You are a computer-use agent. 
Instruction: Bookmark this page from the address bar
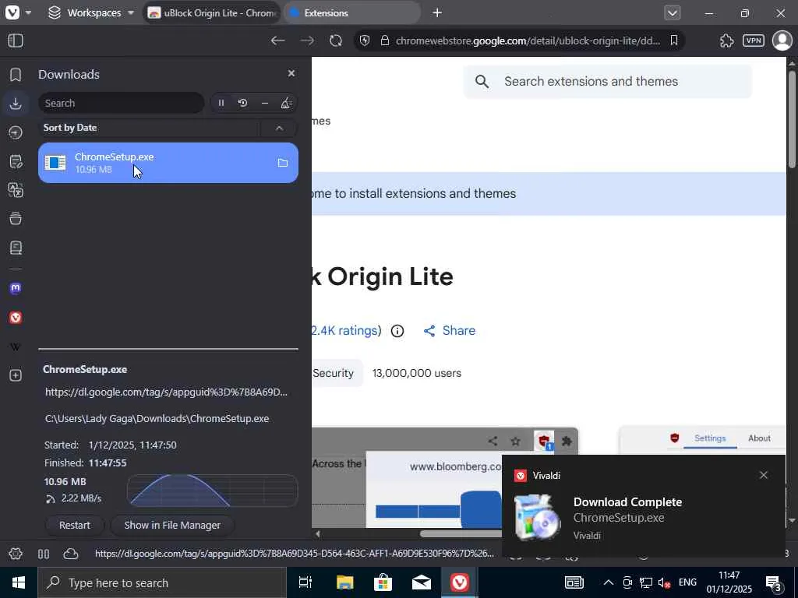coord(674,40)
